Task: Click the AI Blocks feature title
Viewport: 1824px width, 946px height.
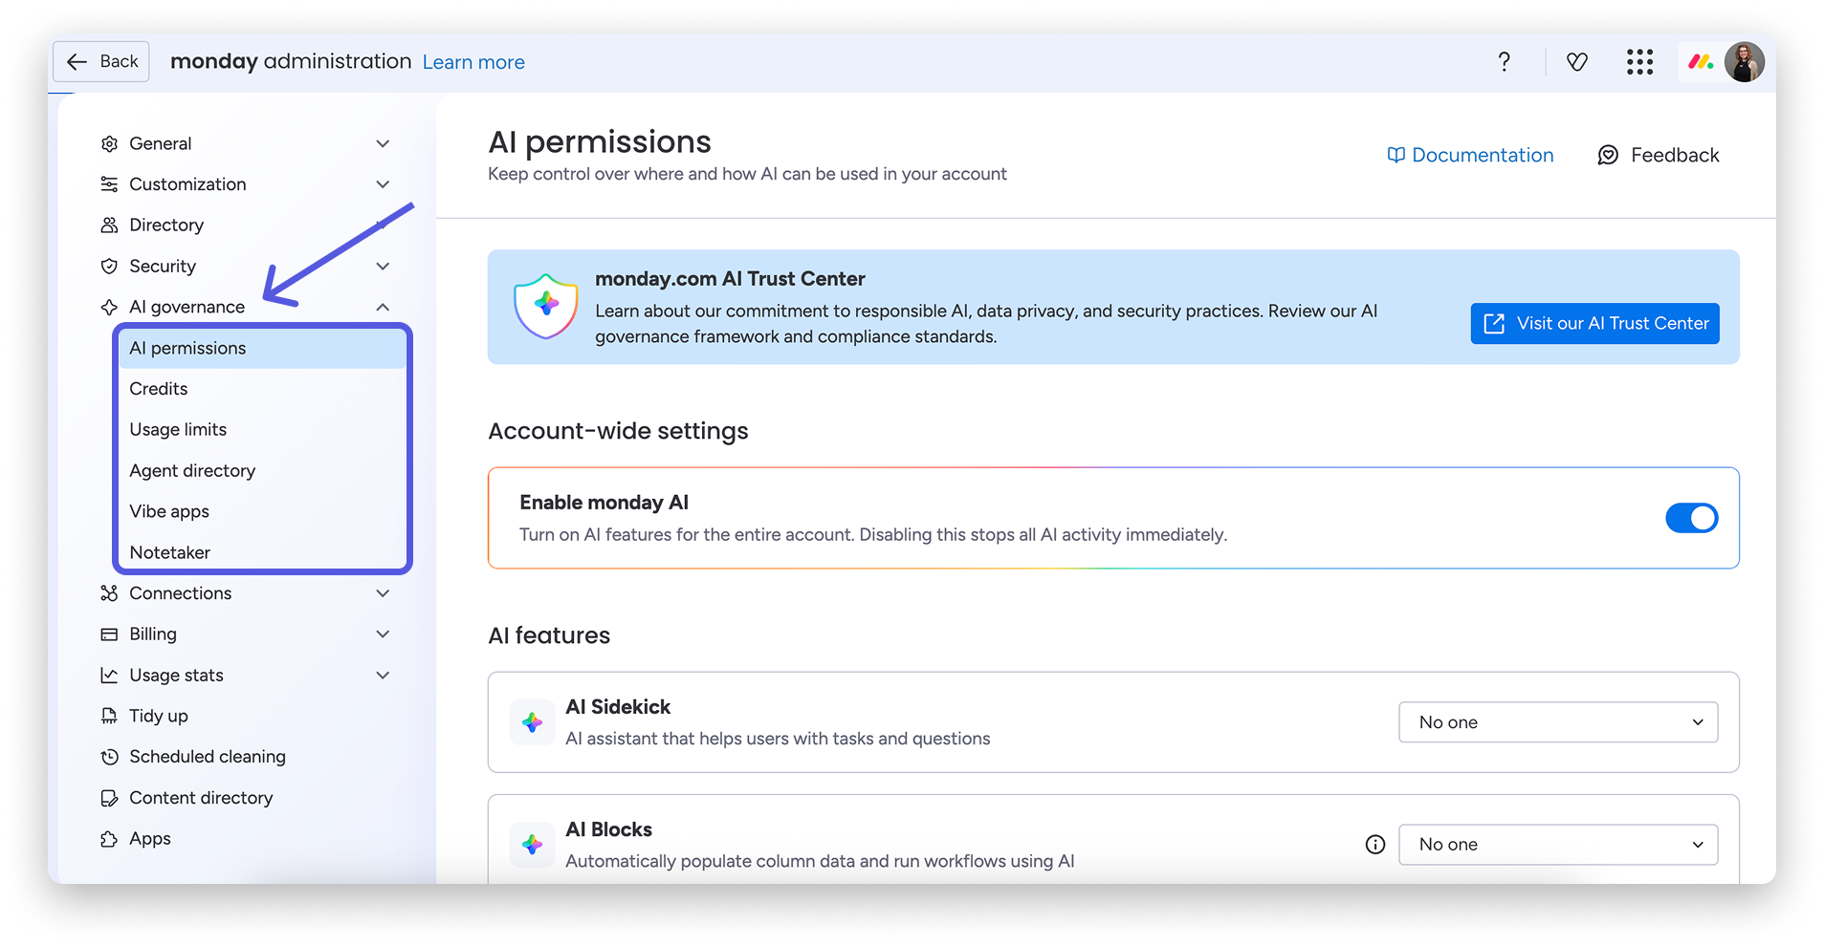Action: coord(608,829)
